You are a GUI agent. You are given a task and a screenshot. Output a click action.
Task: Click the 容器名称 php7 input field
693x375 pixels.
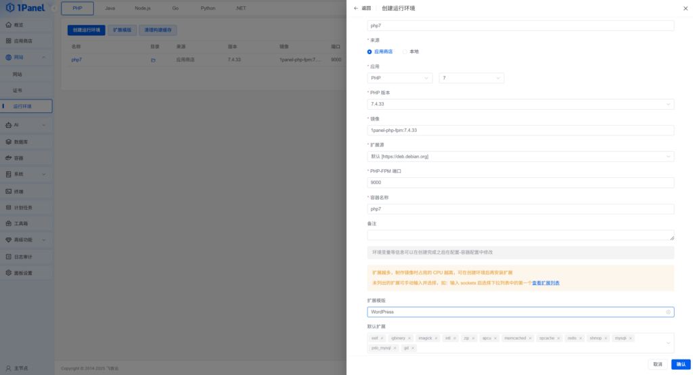point(520,209)
